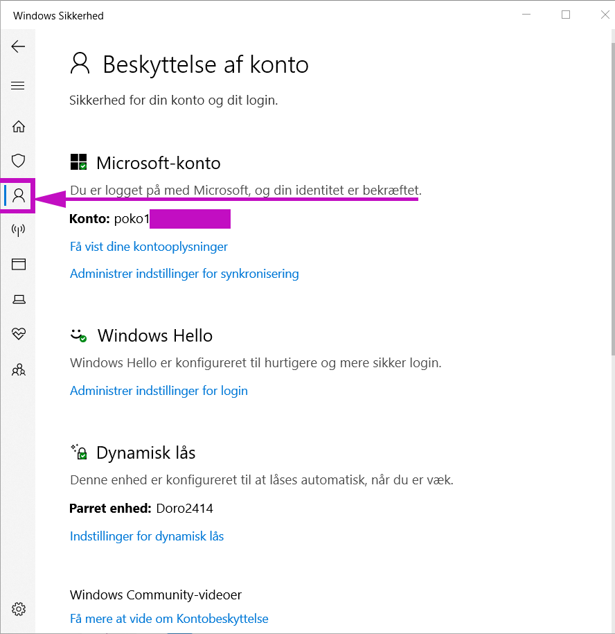The width and height of the screenshot is (615, 634).
Task: Click the 'Microsoft-konto' heading
Action: pyautogui.click(x=159, y=163)
